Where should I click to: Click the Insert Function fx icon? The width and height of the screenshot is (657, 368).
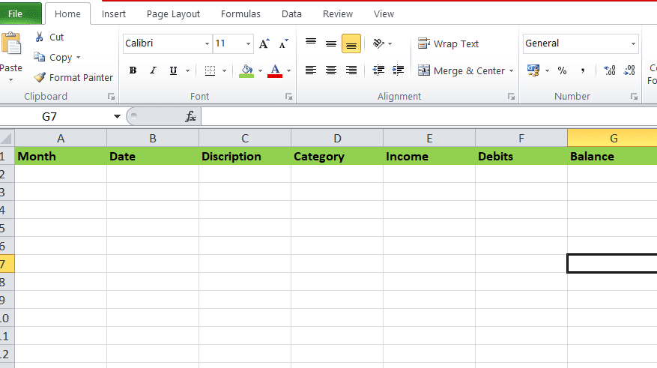191,116
